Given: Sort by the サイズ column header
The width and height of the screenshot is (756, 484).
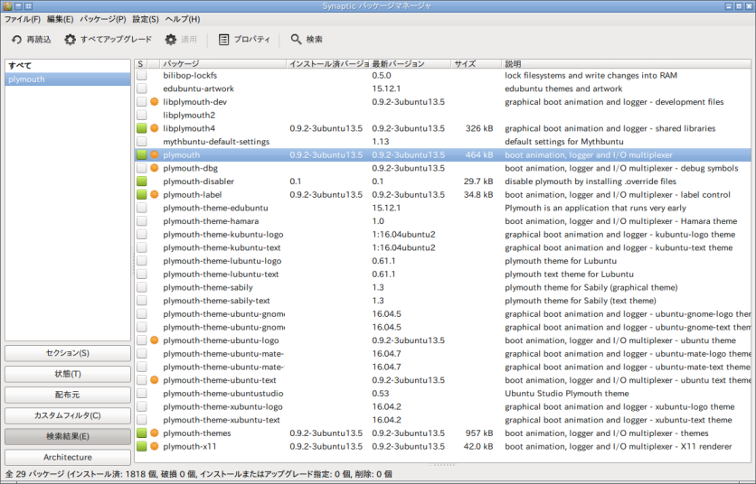Looking at the screenshot, I should pyautogui.click(x=477, y=64).
